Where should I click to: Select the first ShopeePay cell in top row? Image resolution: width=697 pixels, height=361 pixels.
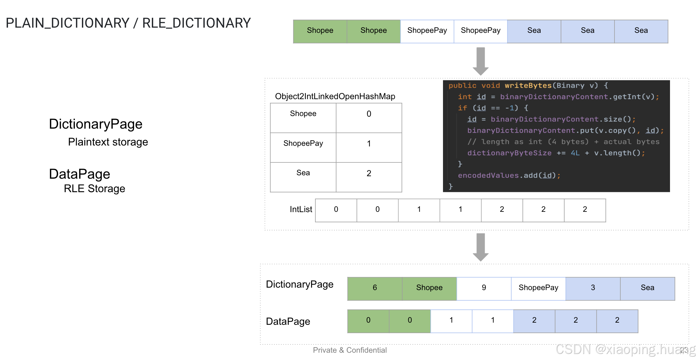[x=427, y=31]
